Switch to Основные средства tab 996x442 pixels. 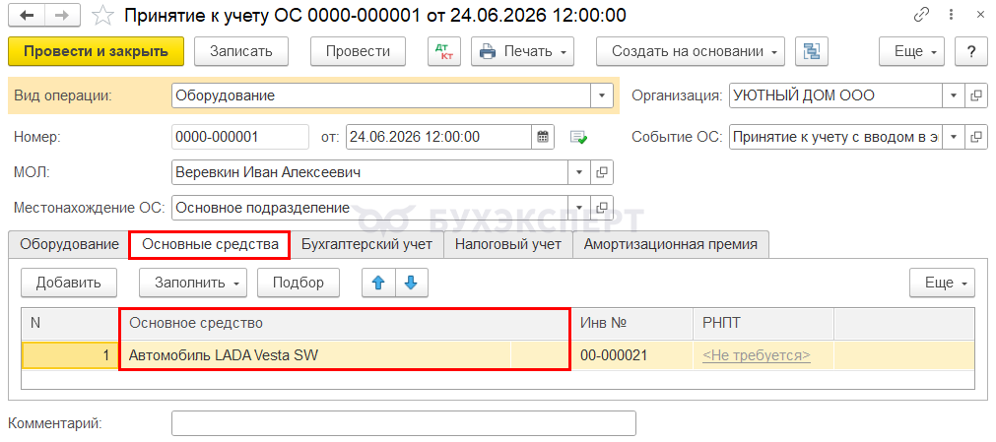[x=210, y=244]
